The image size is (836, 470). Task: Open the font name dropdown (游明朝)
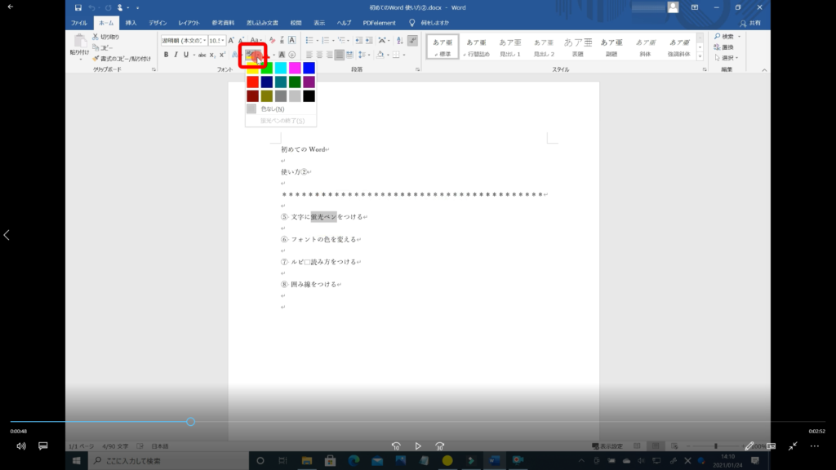tap(182, 40)
